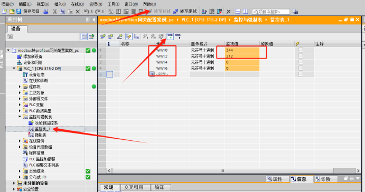Open the 在线(O) menu
Viewport: 365px width, 192px height.
(77, 4)
